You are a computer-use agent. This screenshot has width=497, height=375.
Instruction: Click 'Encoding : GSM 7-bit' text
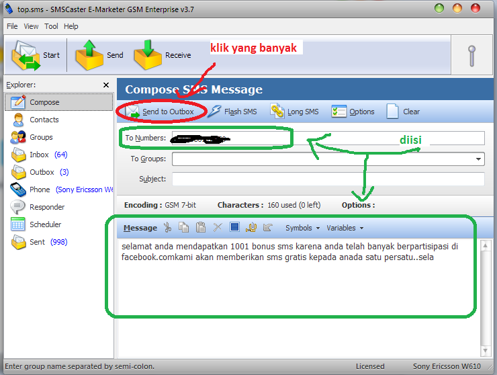pos(160,205)
